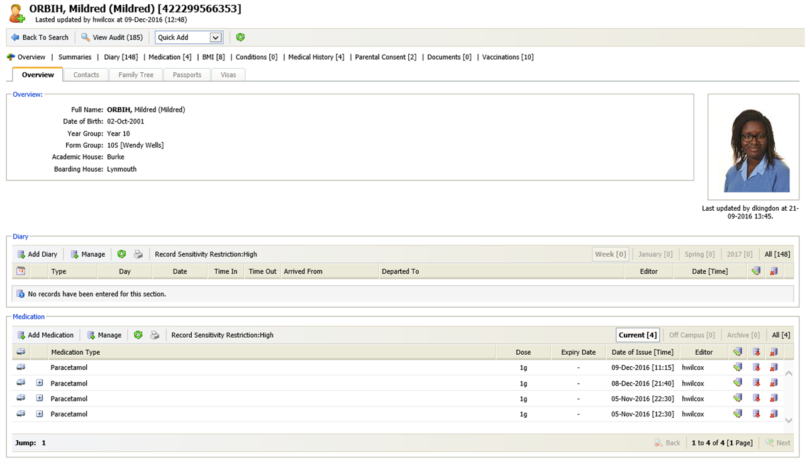Open Parental Consent [2] section
Viewport: 805px width, 463px height.
pos(386,57)
